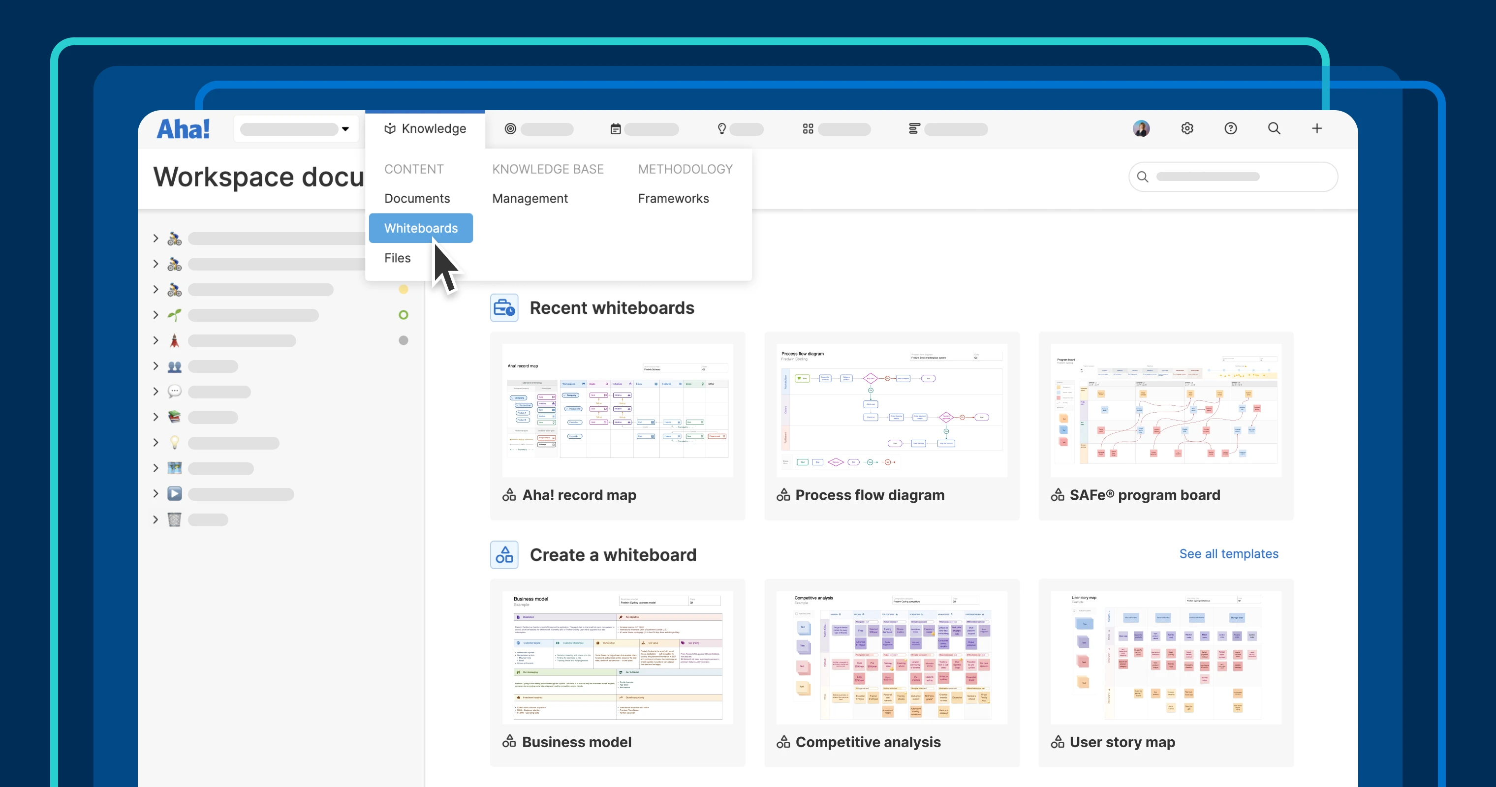This screenshot has height=787, width=1496.
Task: Open the workspace selector dropdown arrow
Action: pos(345,129)
